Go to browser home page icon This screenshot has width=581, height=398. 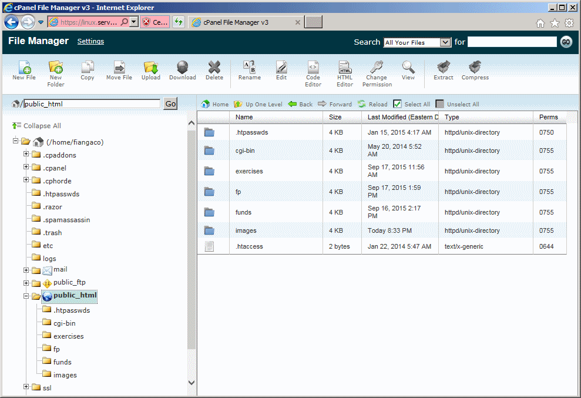[x=540, y=24]
